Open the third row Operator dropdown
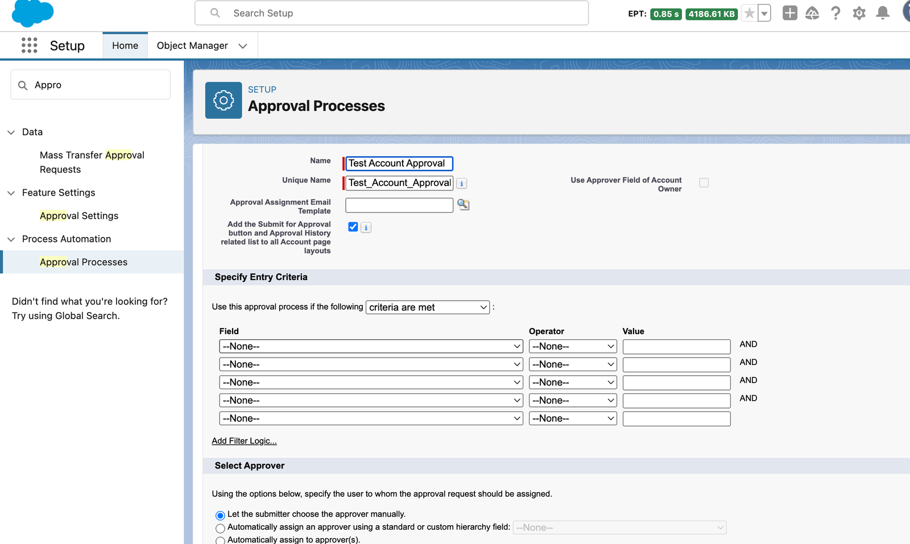 573,383
